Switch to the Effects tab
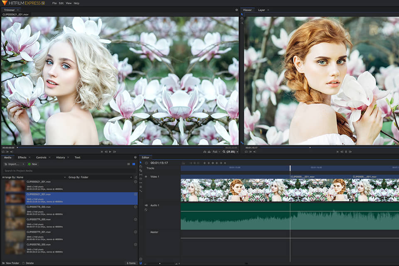Viewport: 399px width, 266px height. [x=22, y=157]
